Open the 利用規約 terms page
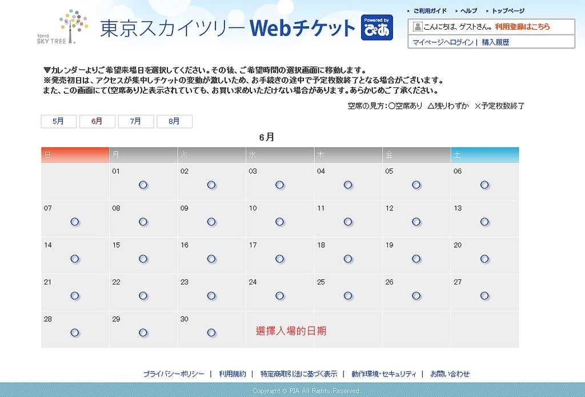This screenshot has width=585, height=397. [231, 374]
